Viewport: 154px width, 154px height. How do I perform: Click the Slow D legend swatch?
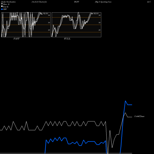(x=2, y=4)
